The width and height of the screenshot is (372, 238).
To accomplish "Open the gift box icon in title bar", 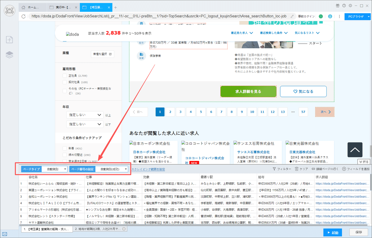I will (x=338, y=6).
